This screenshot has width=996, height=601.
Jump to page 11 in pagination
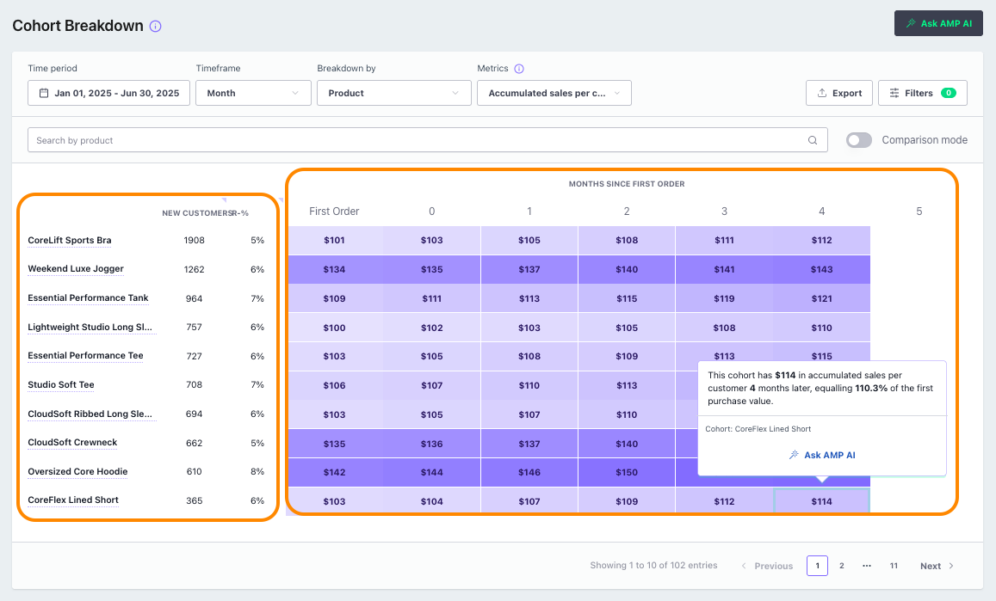click(894, 566)
